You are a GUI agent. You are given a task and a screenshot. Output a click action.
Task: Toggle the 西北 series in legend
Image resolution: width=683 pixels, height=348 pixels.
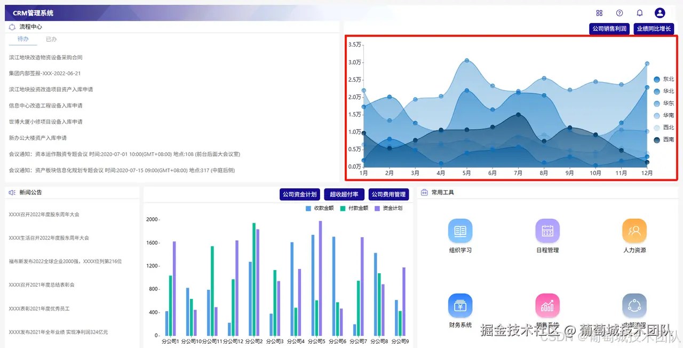point(663,128)
